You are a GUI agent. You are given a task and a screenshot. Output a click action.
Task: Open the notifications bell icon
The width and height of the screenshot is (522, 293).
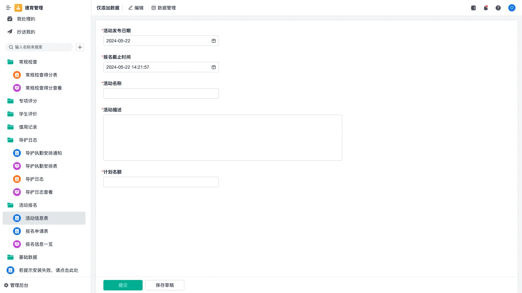[x=485, y=8]
